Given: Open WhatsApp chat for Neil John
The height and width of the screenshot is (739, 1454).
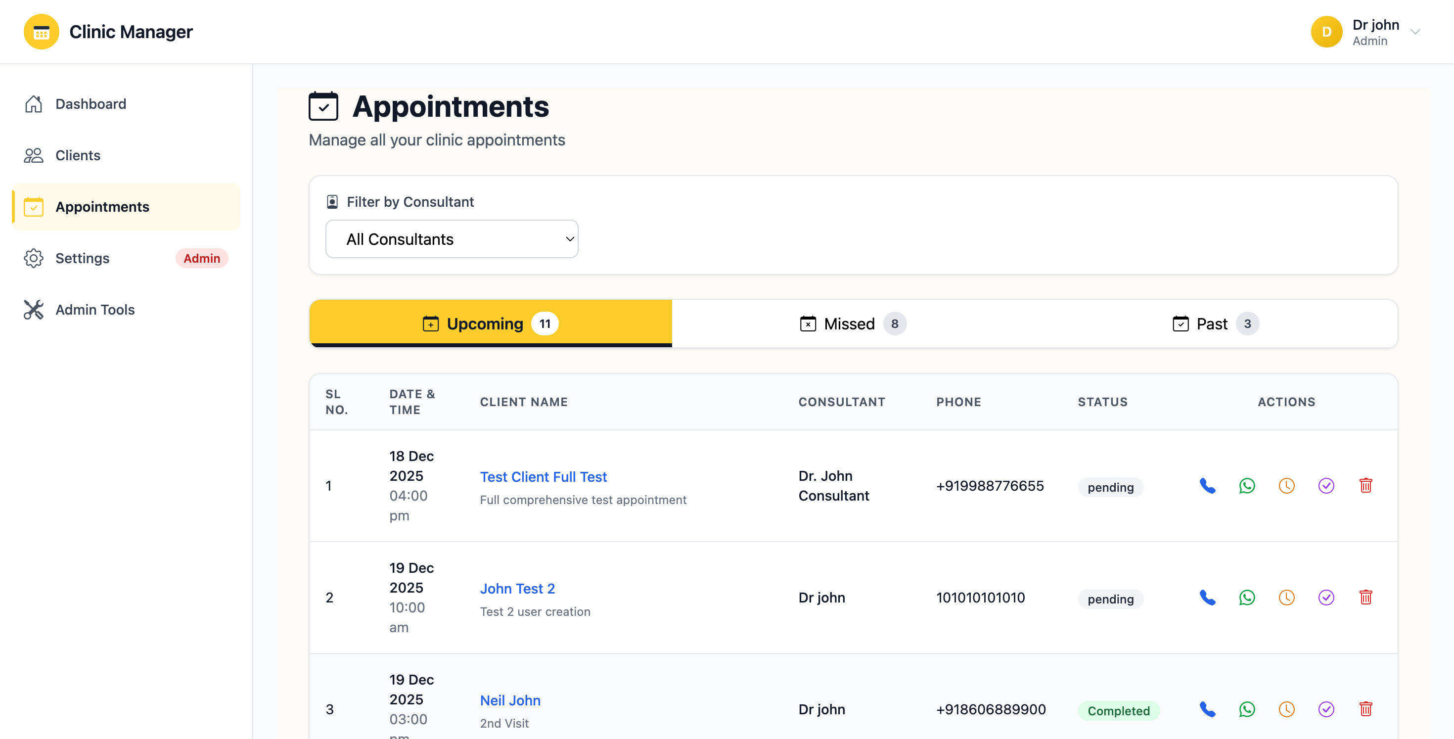Looking at the screenshot, I should tap(1247, 710).
